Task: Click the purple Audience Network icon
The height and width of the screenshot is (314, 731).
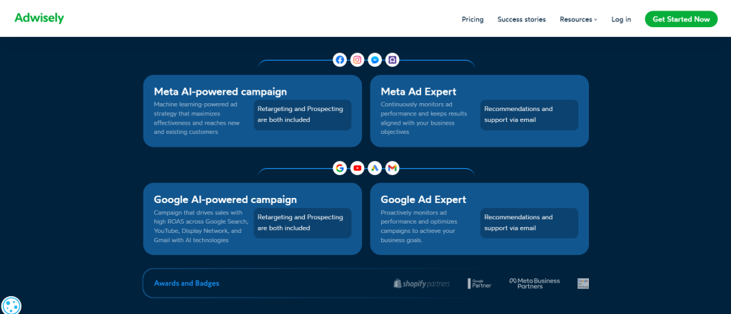Action: point(392,60)
